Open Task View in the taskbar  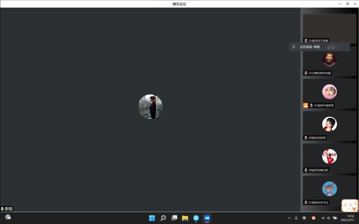tap(174, 218)
